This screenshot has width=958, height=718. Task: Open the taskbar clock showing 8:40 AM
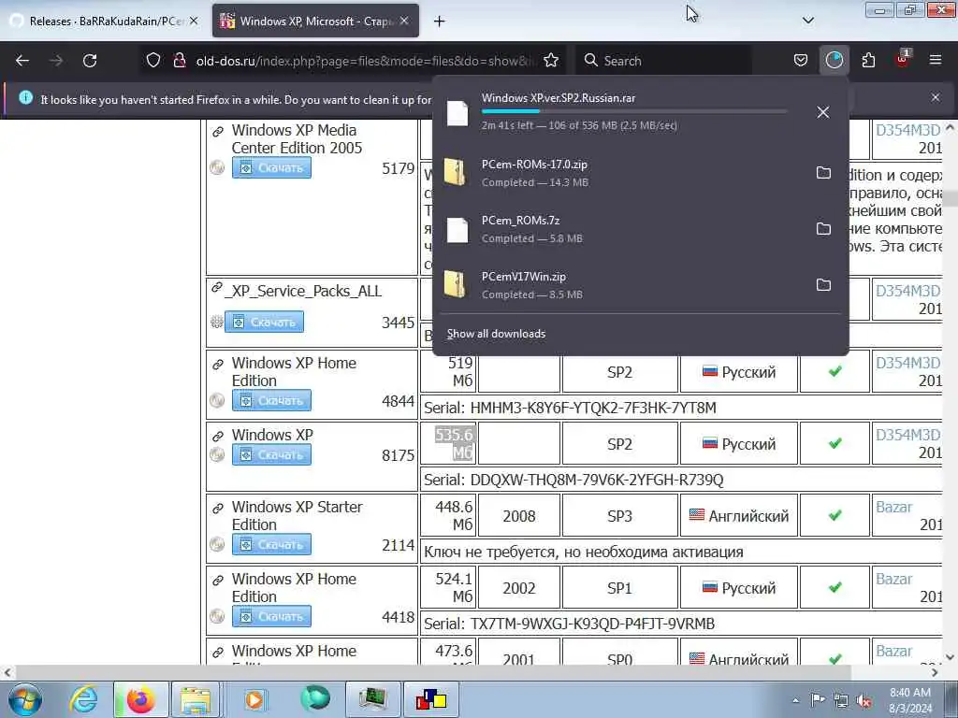coord(910,700)
